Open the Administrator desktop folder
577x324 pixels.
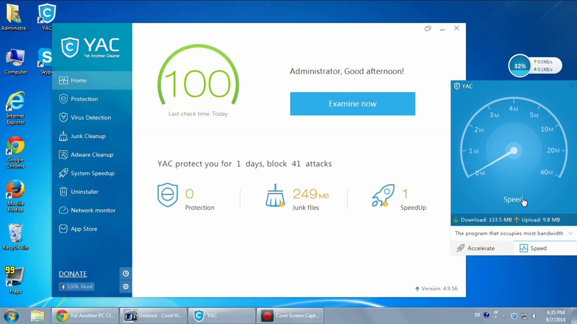coord(15,18)
